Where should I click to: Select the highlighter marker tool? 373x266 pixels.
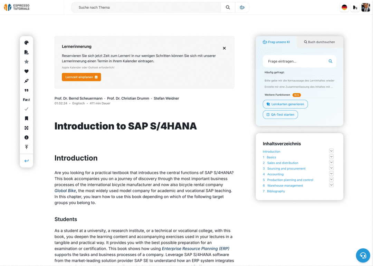tap(26, 81)
